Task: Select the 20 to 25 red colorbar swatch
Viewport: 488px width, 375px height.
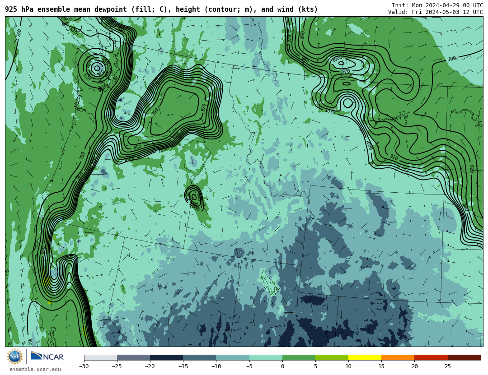Action: (431, 357)
